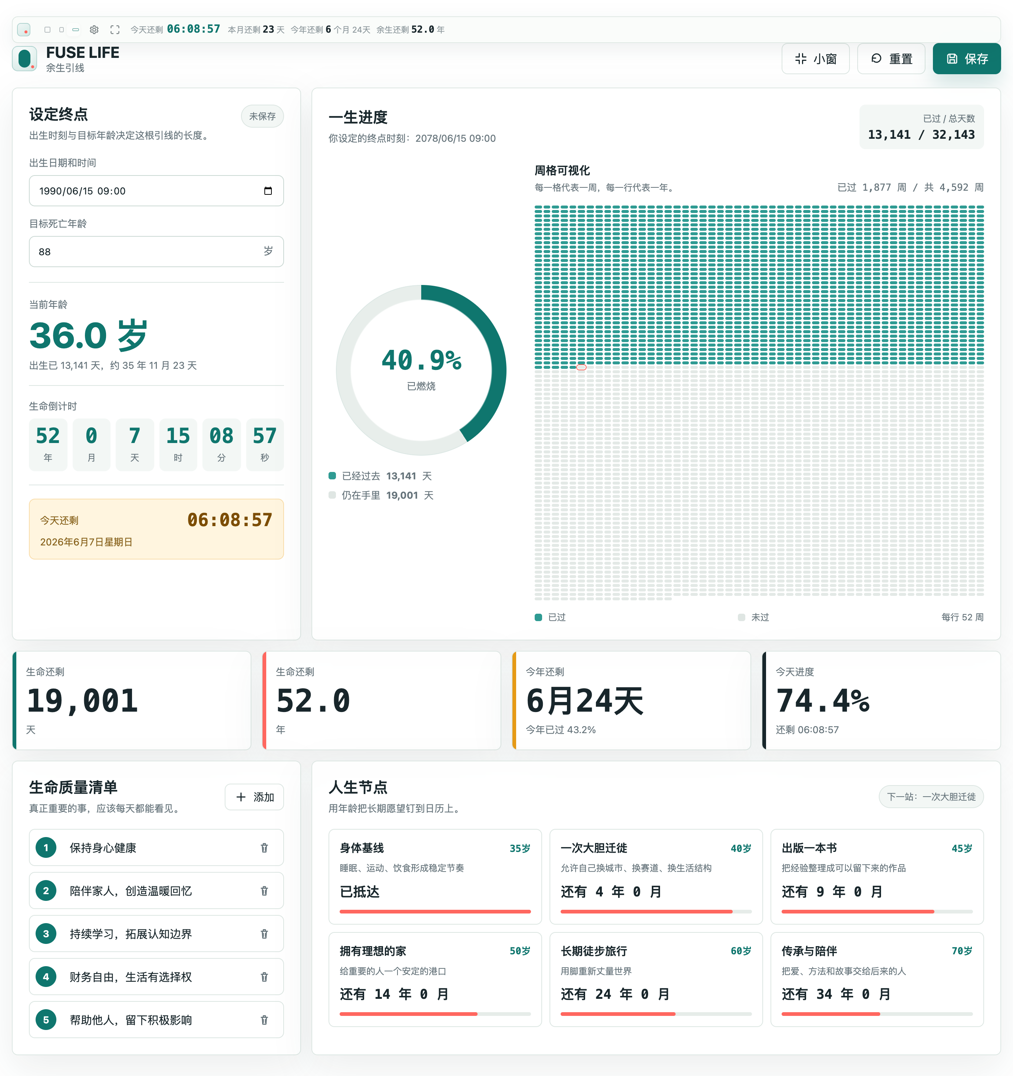The height and width of the screenshot is (1076, 1013).
Task: Delete item 帮助他人，留下积极影响 with its trash icon
Action: [264, 1020]
